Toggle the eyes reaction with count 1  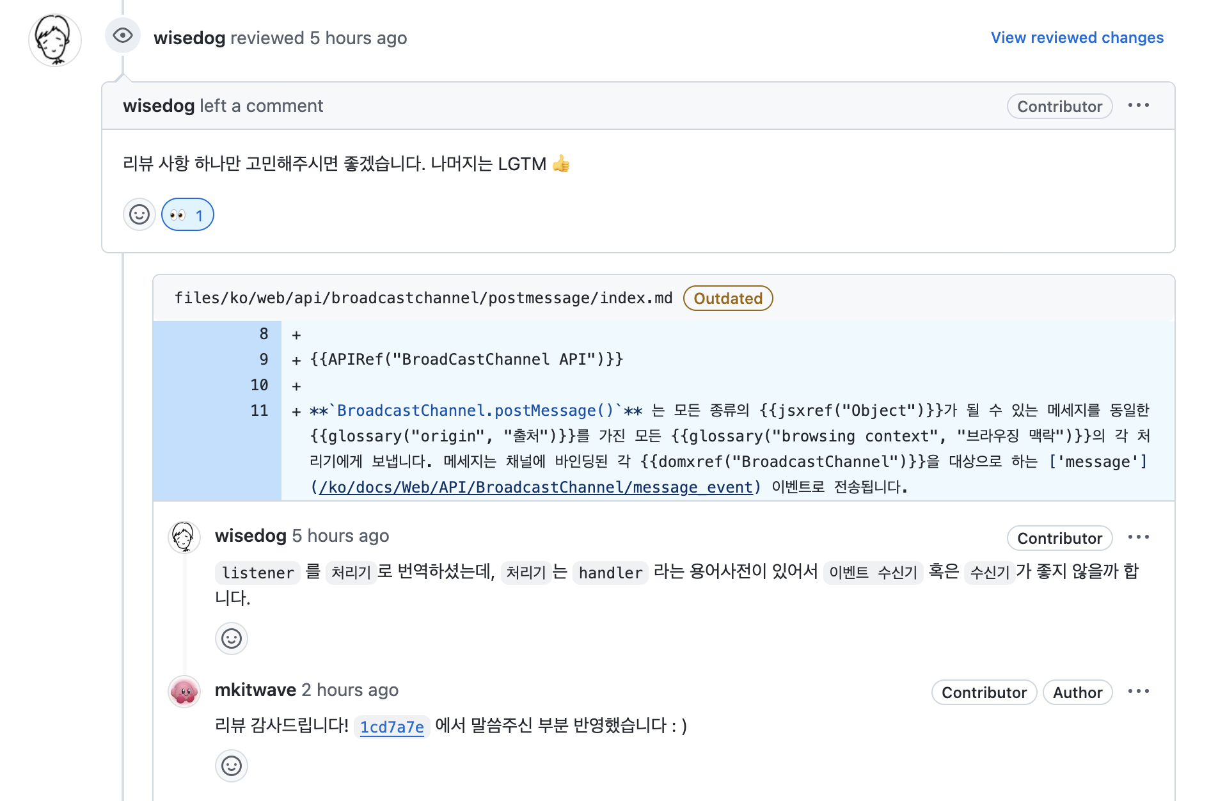tap(187, 215)
